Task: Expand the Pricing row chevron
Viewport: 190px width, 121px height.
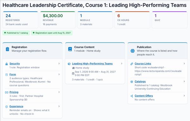Action: pyautogui.click(x=59, y=92)
